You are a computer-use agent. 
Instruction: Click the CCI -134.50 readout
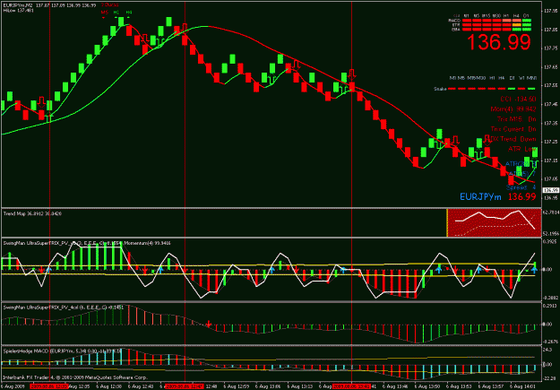518,99
